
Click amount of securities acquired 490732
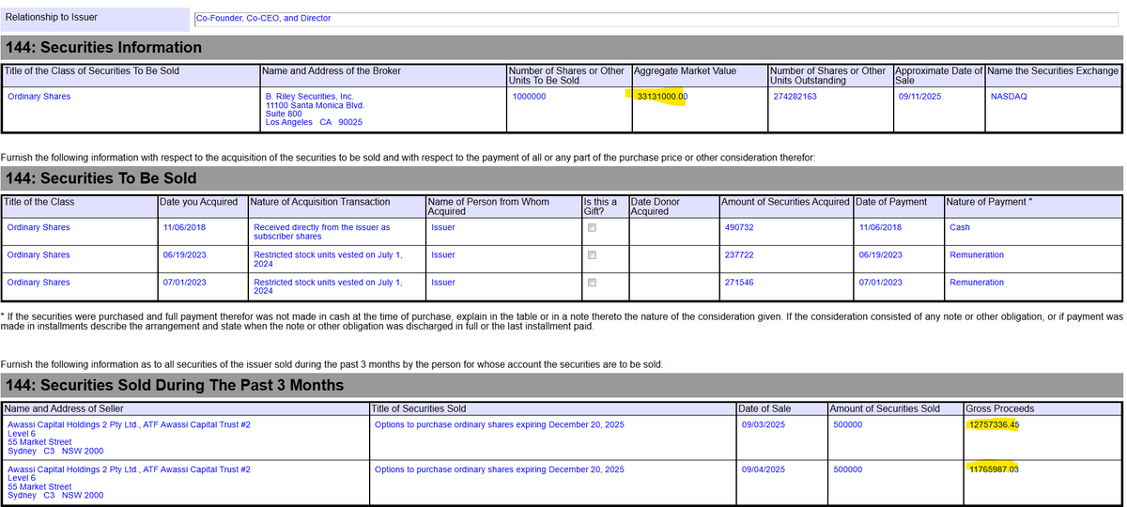pos(740,228)
